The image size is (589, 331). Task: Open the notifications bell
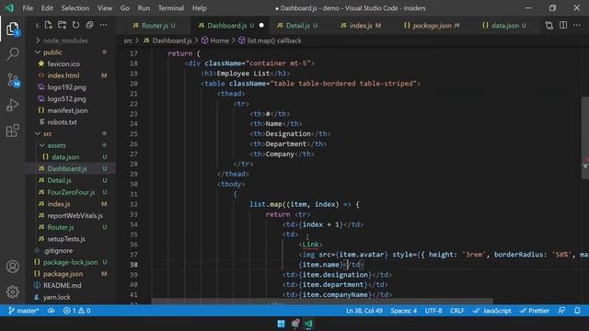(577, 311)
